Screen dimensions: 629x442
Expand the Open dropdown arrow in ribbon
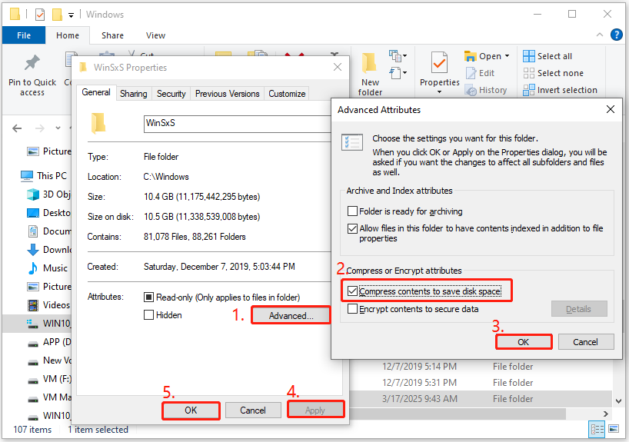coord(507,56)
